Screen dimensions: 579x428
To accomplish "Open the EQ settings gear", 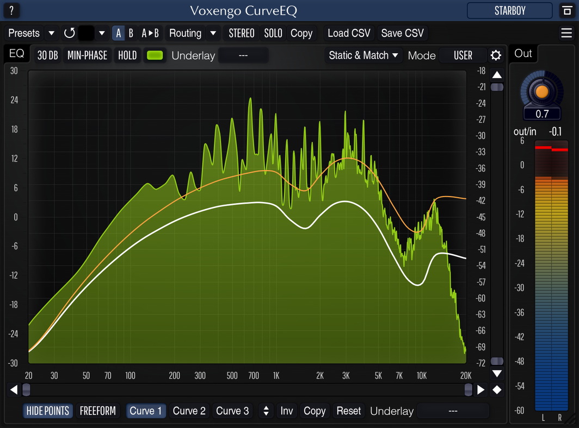I will (x=496, y=55).
